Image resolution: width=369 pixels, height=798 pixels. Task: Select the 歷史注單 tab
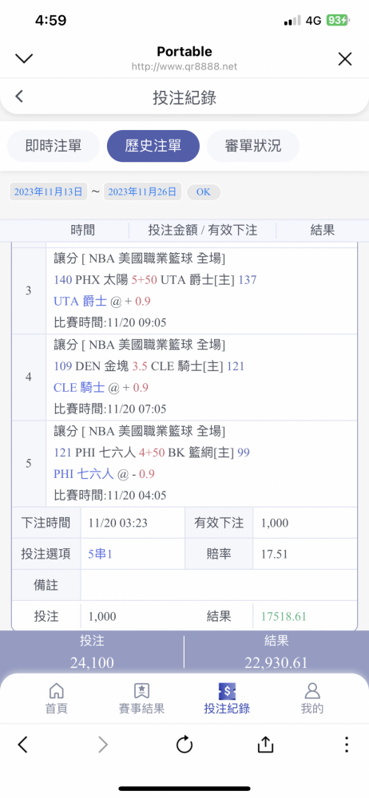click(x=153, y=146)
